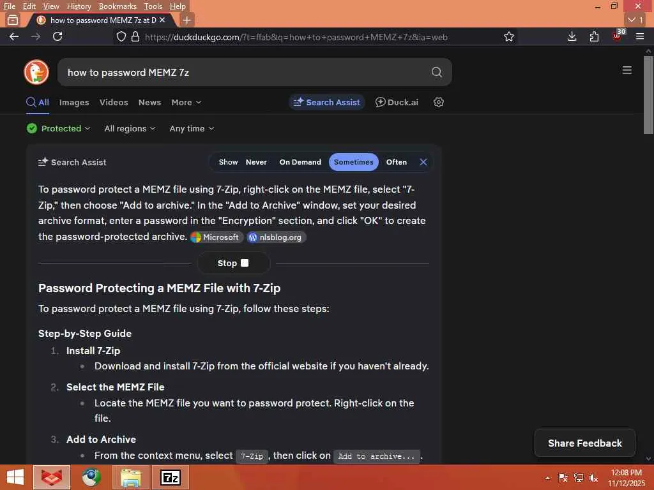654x490 pixels.
Task: Open Duck.ai chat
Action: tap(397, 102)
